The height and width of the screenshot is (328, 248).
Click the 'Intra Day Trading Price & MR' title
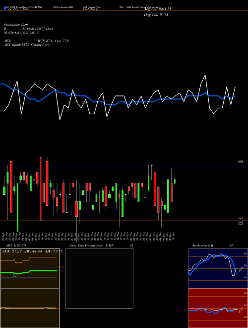point(91,246)
